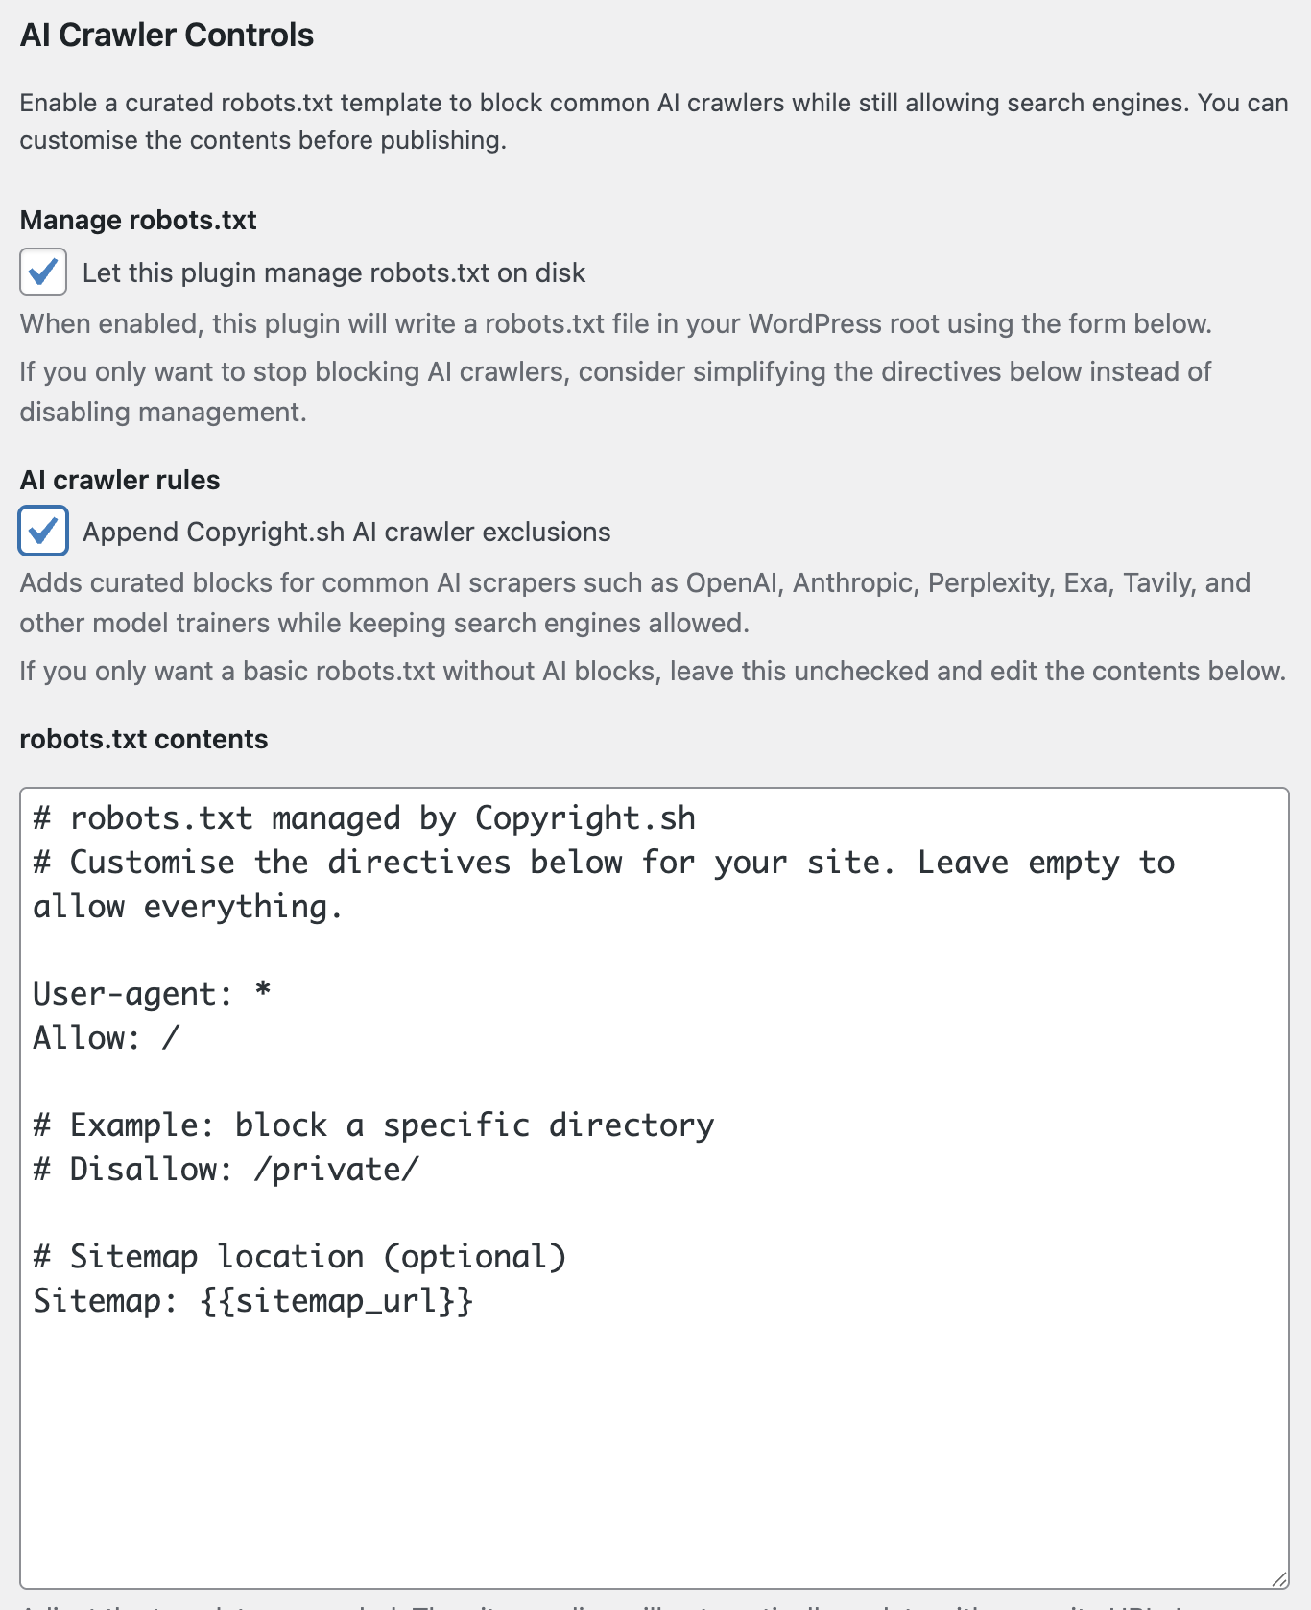
Task: Click the line "# Sitemap location (optional)"
Action: (299, 1255)
